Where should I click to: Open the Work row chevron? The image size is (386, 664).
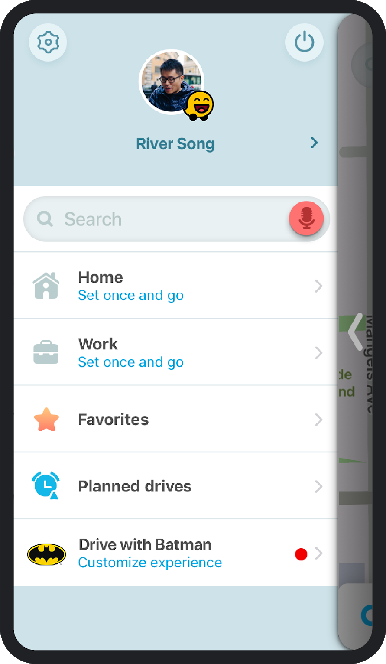pos(319,353)
